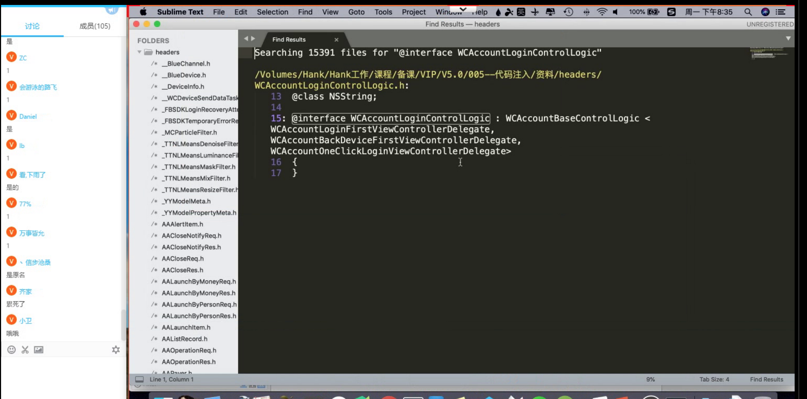Image resolution: width=807 pixels, height=399 pixels.
Task: Click the emoji icon in chat toolbar
Action: 11,350
